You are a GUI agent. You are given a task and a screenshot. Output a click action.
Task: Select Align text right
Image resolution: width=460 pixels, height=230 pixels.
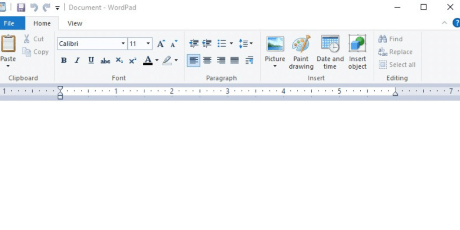click(x=221, y=61)
